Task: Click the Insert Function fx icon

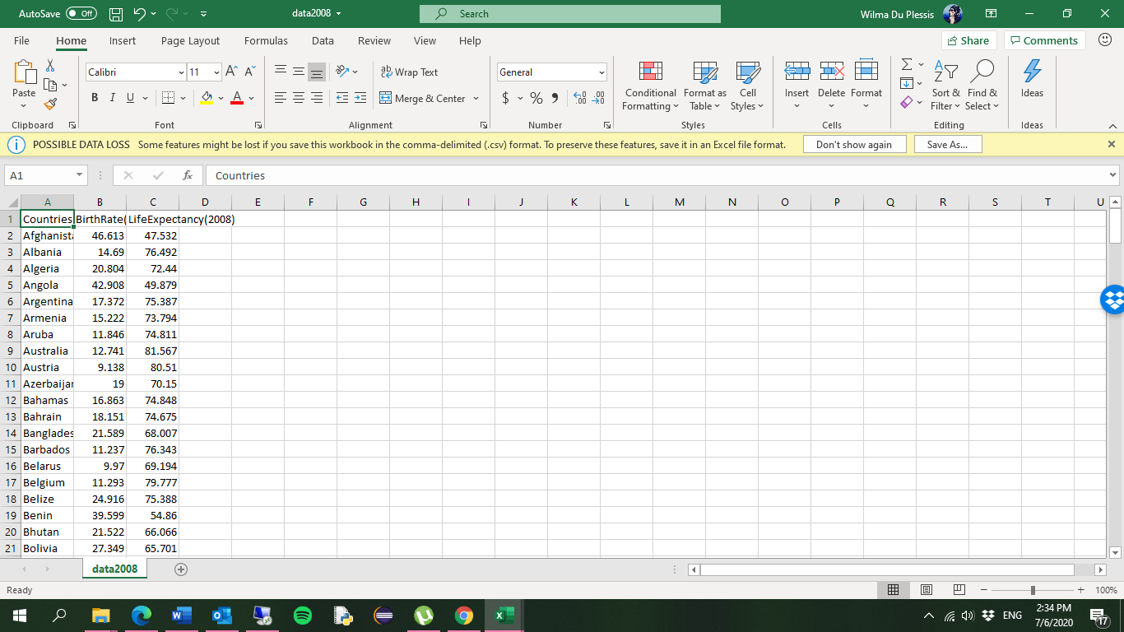Action: 188,175
